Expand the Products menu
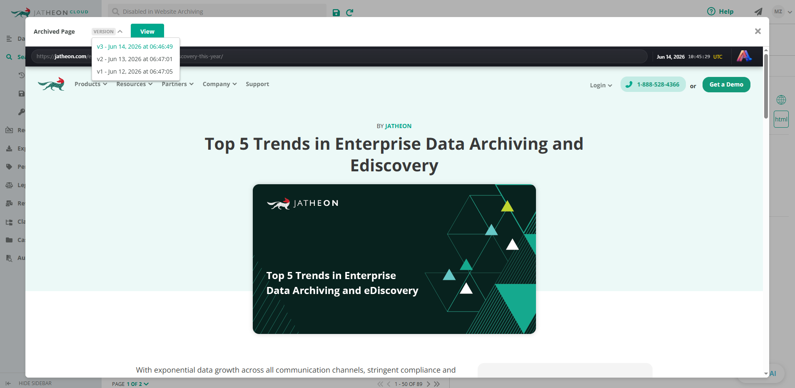795x388 pixels. [x=91, y=84]
